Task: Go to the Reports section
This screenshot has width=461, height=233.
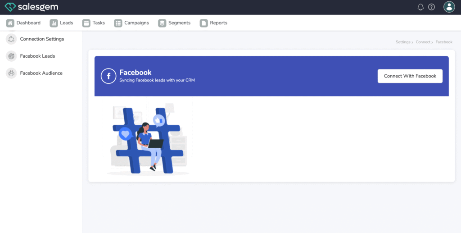Action: point(218,23)
